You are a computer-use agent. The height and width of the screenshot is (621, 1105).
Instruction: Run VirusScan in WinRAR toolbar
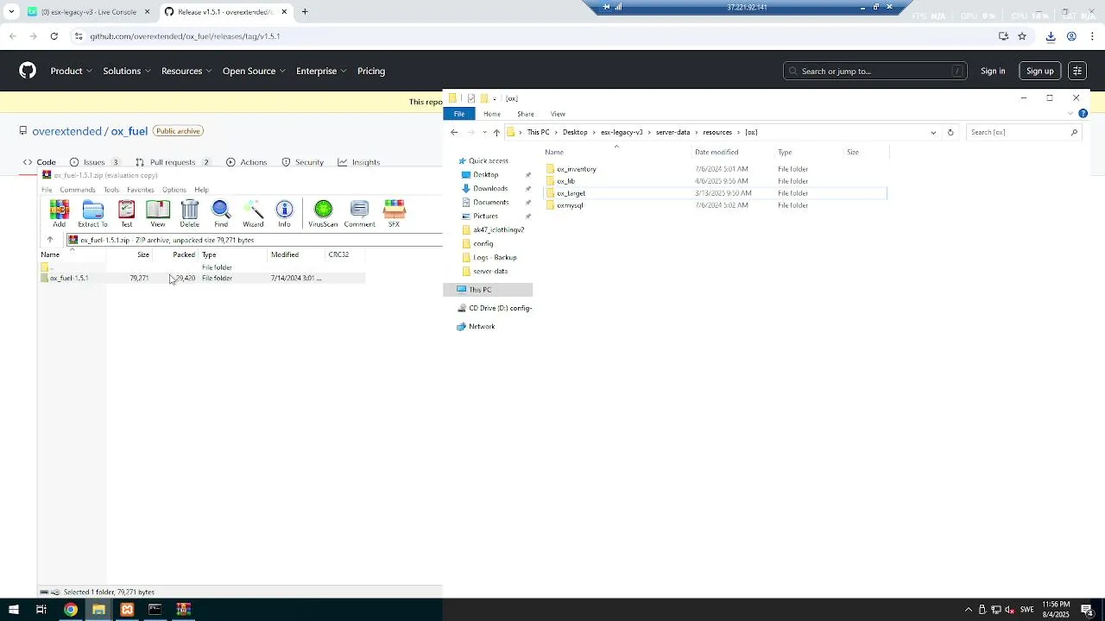click(323, 213)
